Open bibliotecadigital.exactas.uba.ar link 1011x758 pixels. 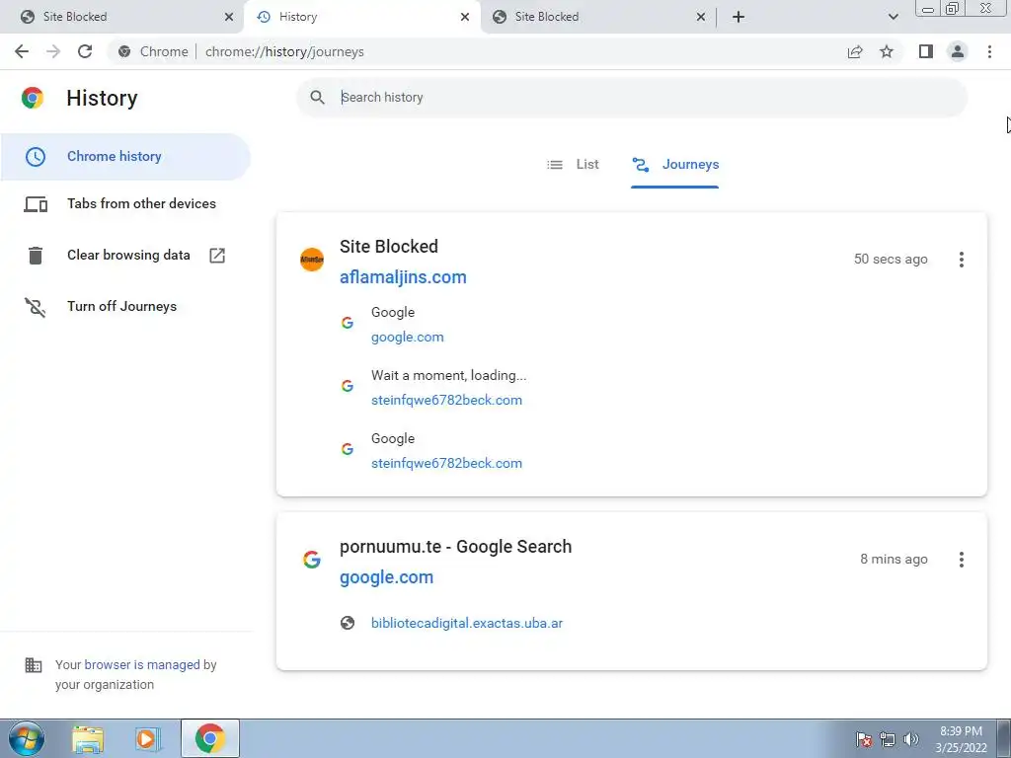tap(467, 624)
